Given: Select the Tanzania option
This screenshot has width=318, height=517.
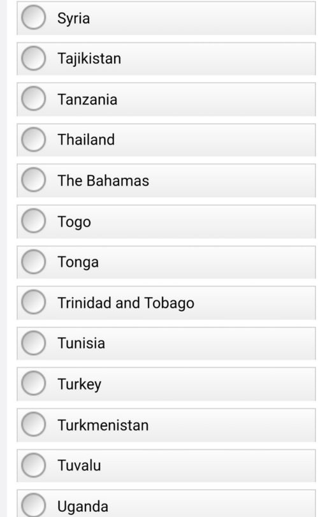Looking at the screenshot, I should 33,99.
